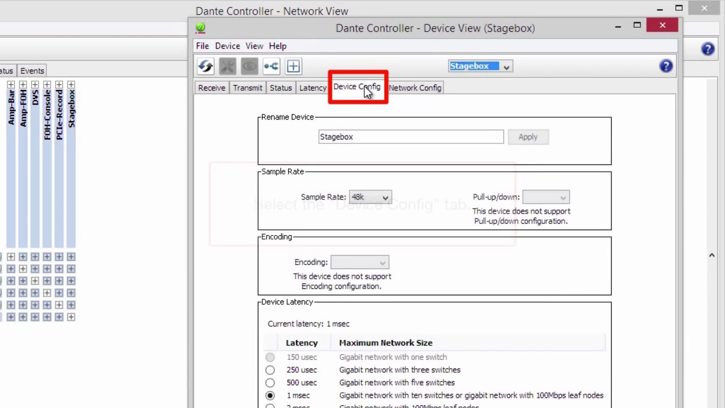Expand FOH-Console device column in Network View
This screenshot has width=725, height=408.
coord(47,84)
